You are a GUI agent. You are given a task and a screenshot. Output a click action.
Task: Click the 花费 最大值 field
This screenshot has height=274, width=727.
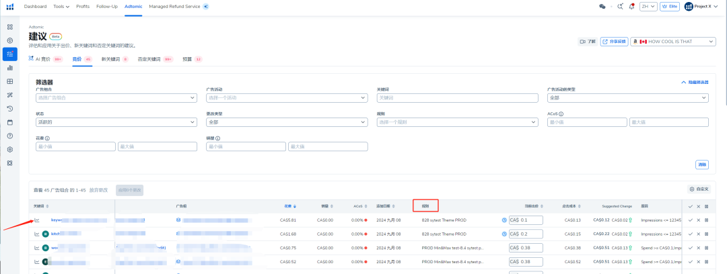click(x=157, y=146)
